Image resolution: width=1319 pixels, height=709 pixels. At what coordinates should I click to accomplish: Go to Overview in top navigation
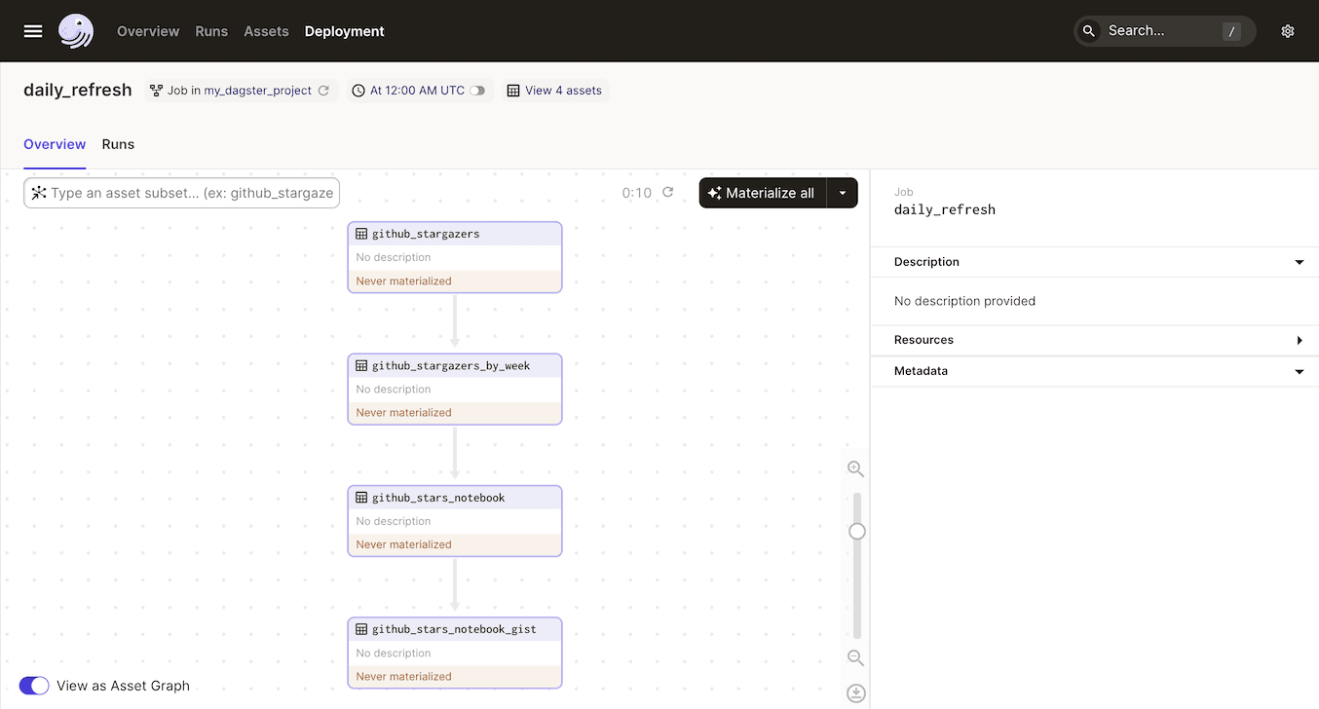click(x=148, y=31)
